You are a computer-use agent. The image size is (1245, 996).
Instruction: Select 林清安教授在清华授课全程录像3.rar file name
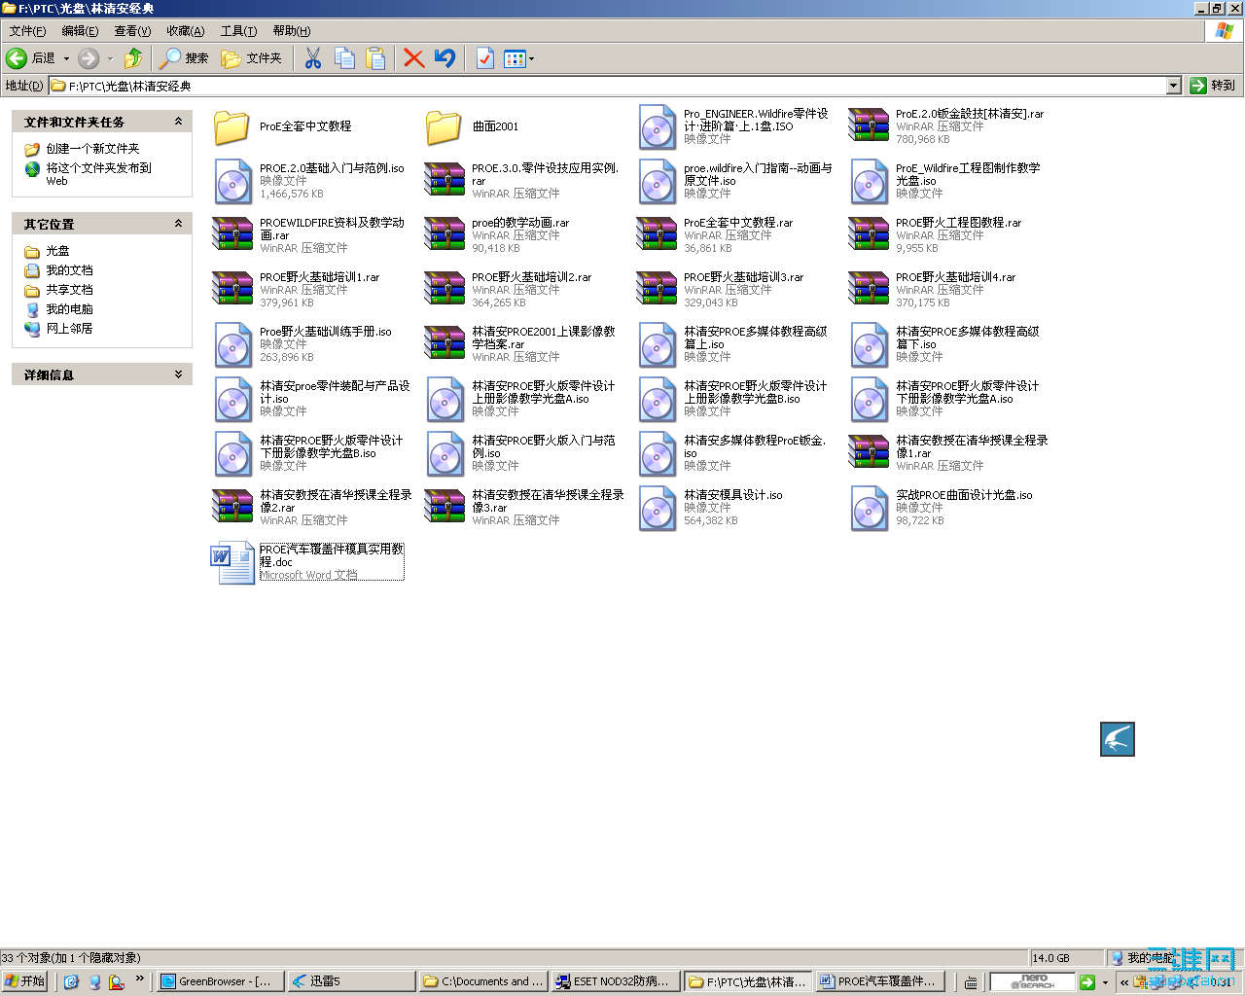click(548, 501)
